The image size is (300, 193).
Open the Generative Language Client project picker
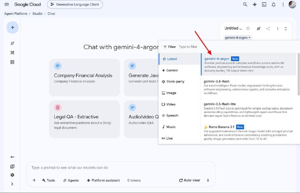point(75,4)
